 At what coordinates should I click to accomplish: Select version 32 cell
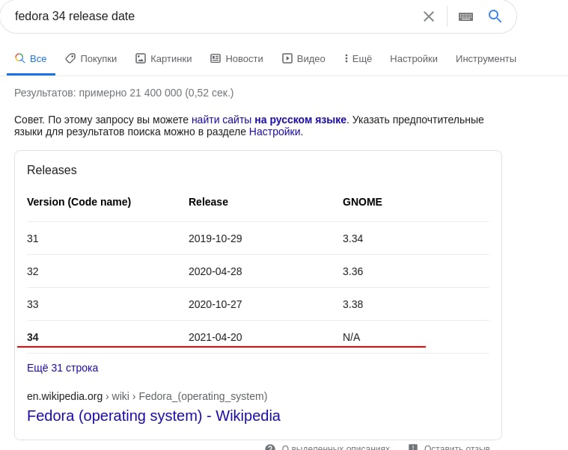pyautogui.click(x=33, y=271)
